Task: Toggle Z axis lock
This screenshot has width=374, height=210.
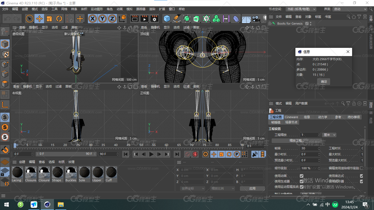Action: coord(112,19)
